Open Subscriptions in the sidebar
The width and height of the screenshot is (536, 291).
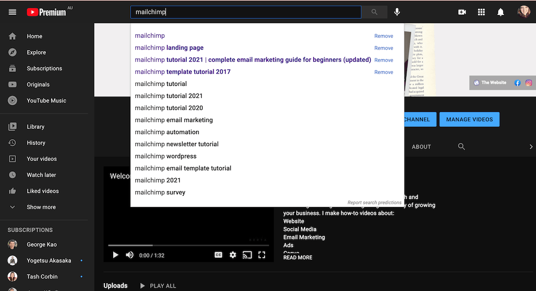44,69
